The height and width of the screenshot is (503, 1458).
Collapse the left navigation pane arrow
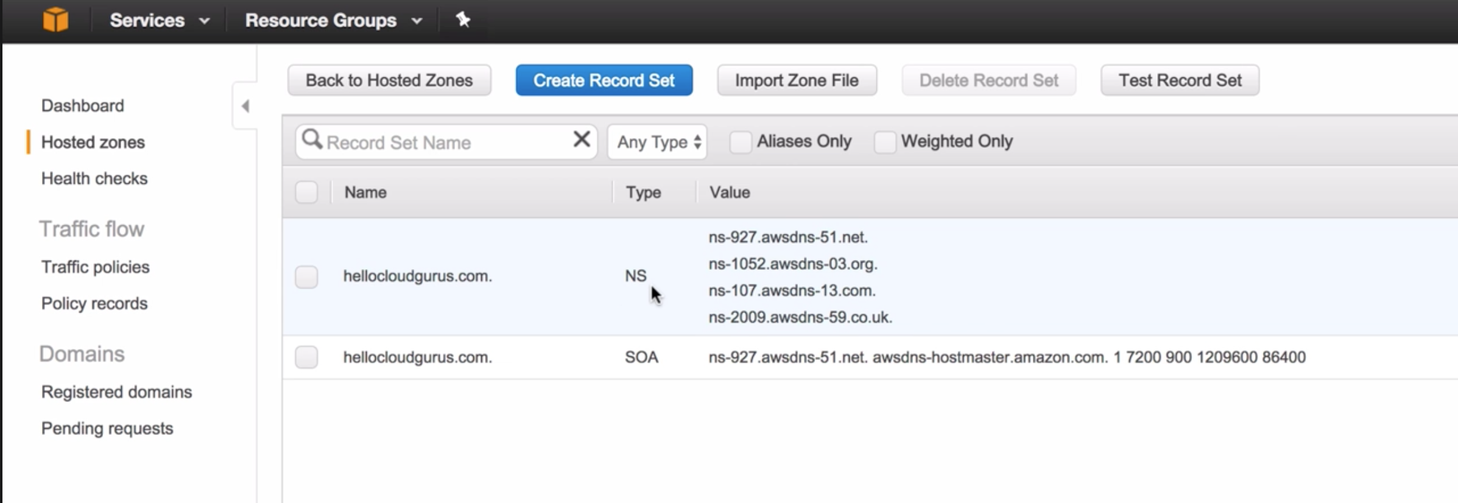[x=245, y=106]
